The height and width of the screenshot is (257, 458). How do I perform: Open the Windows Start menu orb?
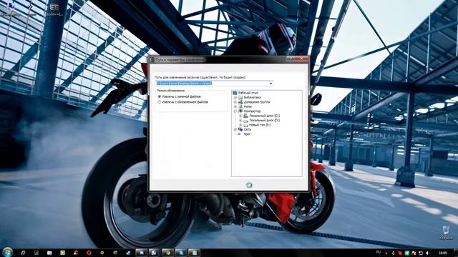[x=7, y=252]
